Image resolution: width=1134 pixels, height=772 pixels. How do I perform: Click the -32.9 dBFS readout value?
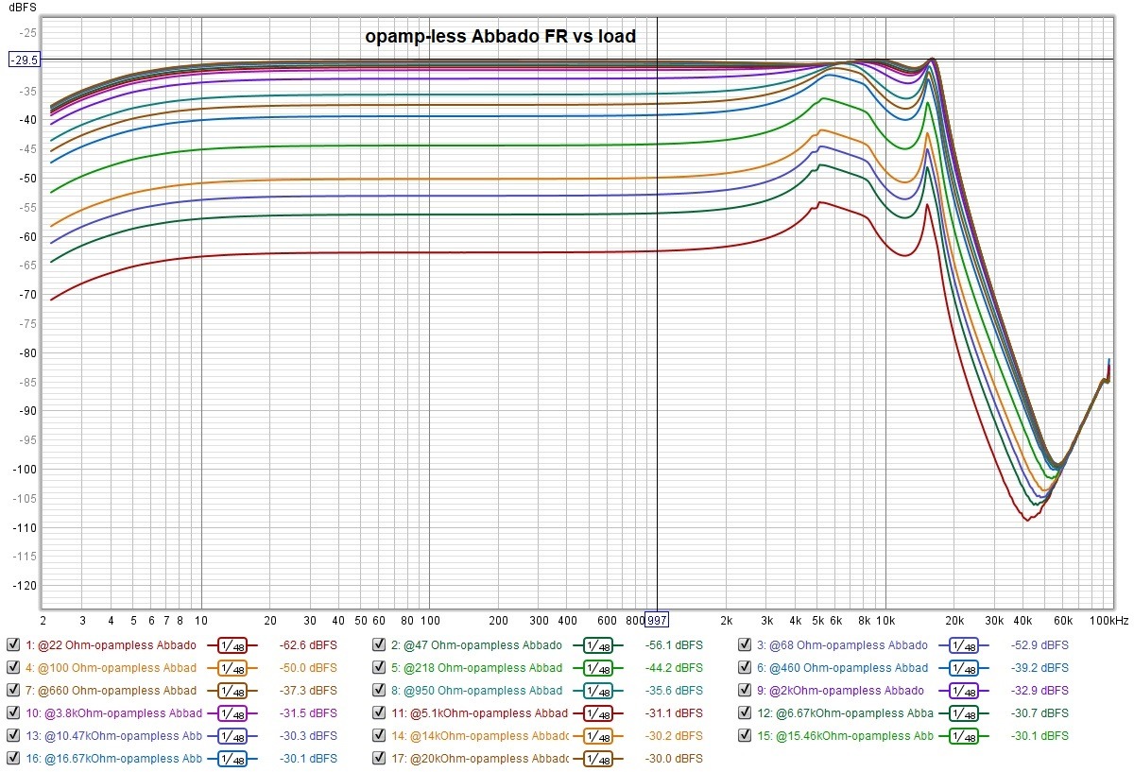(1039, 692)
